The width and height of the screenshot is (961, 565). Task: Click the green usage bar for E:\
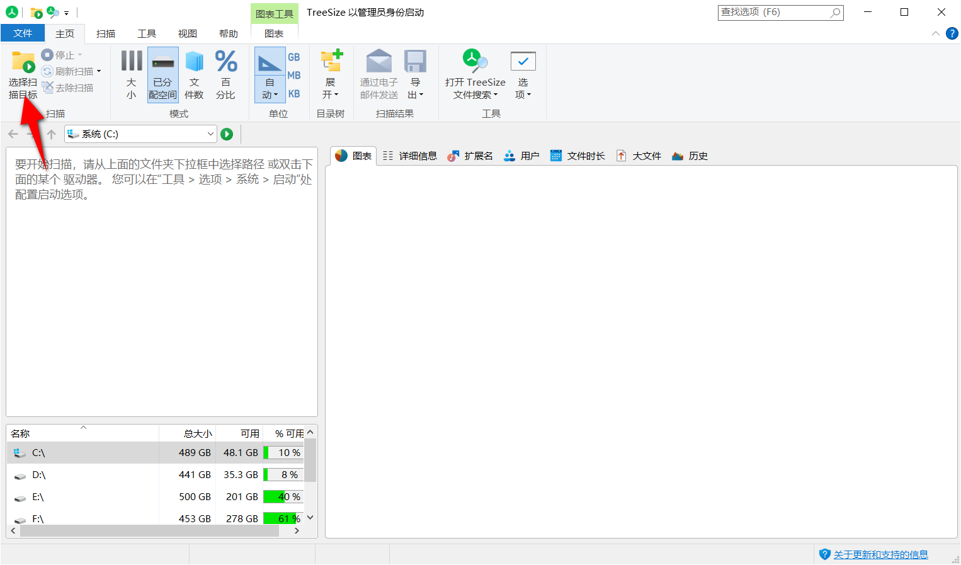(283, 496)
